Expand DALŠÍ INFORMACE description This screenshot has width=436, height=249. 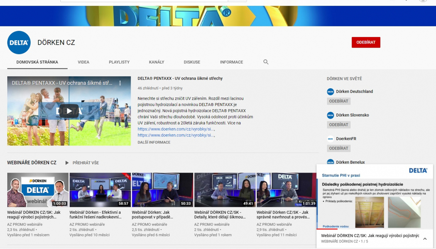[x=154, y=142]
